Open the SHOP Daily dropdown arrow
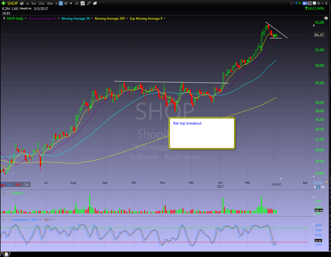The image size is (331, 257). point(26,19)
